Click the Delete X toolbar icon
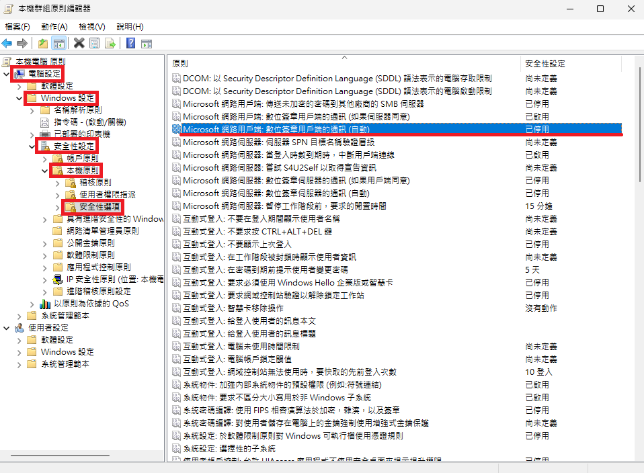 (x=79, y=44)
